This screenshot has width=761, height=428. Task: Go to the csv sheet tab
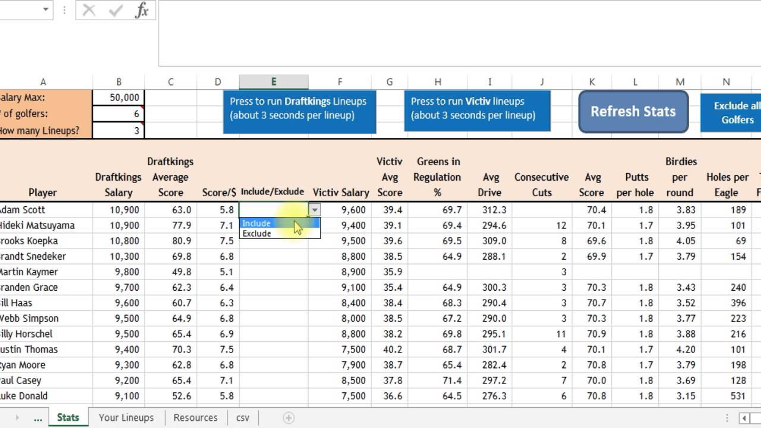[x=243, y=417]
